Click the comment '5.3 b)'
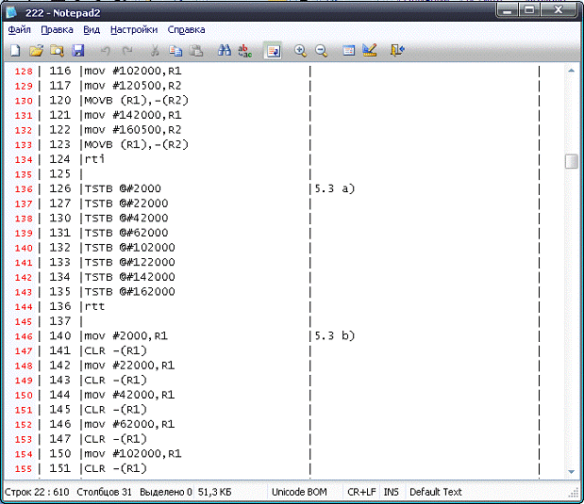Screen dimensions: 584x504 tap(335, 336)
